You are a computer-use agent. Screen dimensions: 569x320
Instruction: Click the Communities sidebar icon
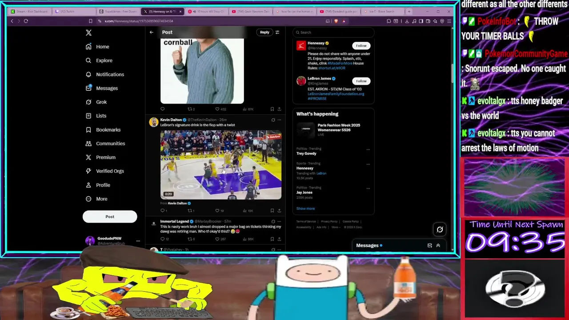point(88,144)
